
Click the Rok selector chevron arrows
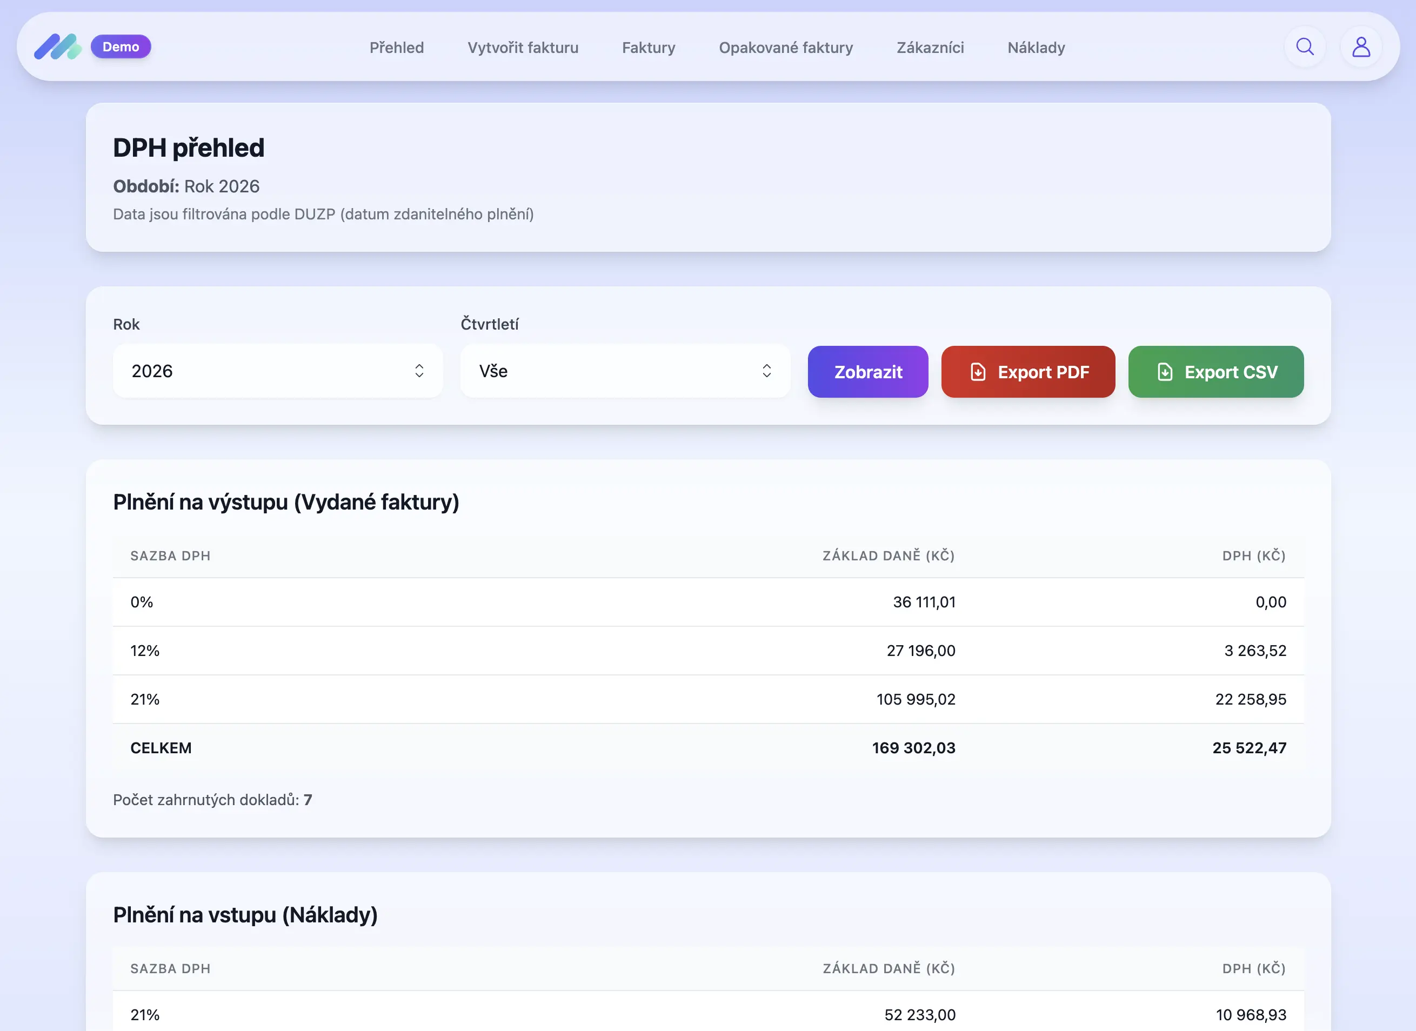coord(419,371)
